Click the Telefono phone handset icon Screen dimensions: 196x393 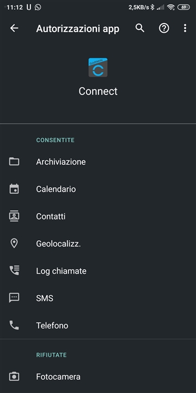14,325
